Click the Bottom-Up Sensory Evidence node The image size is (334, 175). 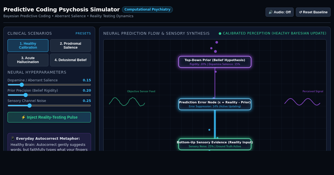(x=215, y=144)
